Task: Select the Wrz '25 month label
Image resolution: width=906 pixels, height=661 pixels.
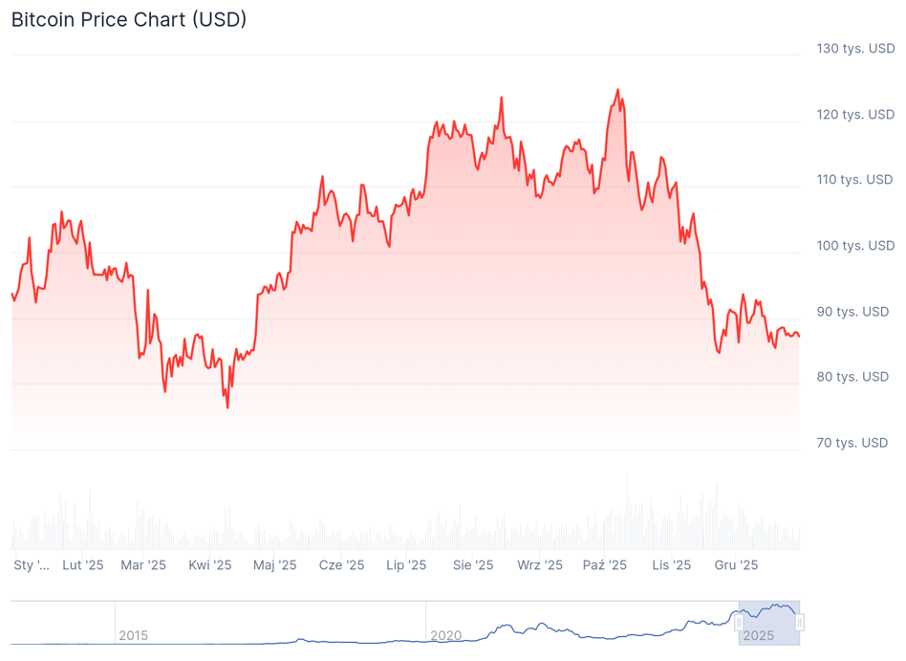Action: tap(540, 565)
